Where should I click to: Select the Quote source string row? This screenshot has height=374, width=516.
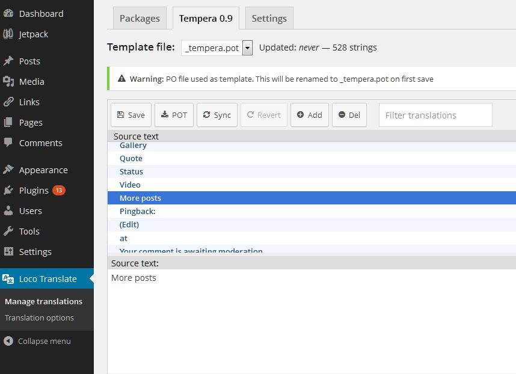[x=312, y=158]
